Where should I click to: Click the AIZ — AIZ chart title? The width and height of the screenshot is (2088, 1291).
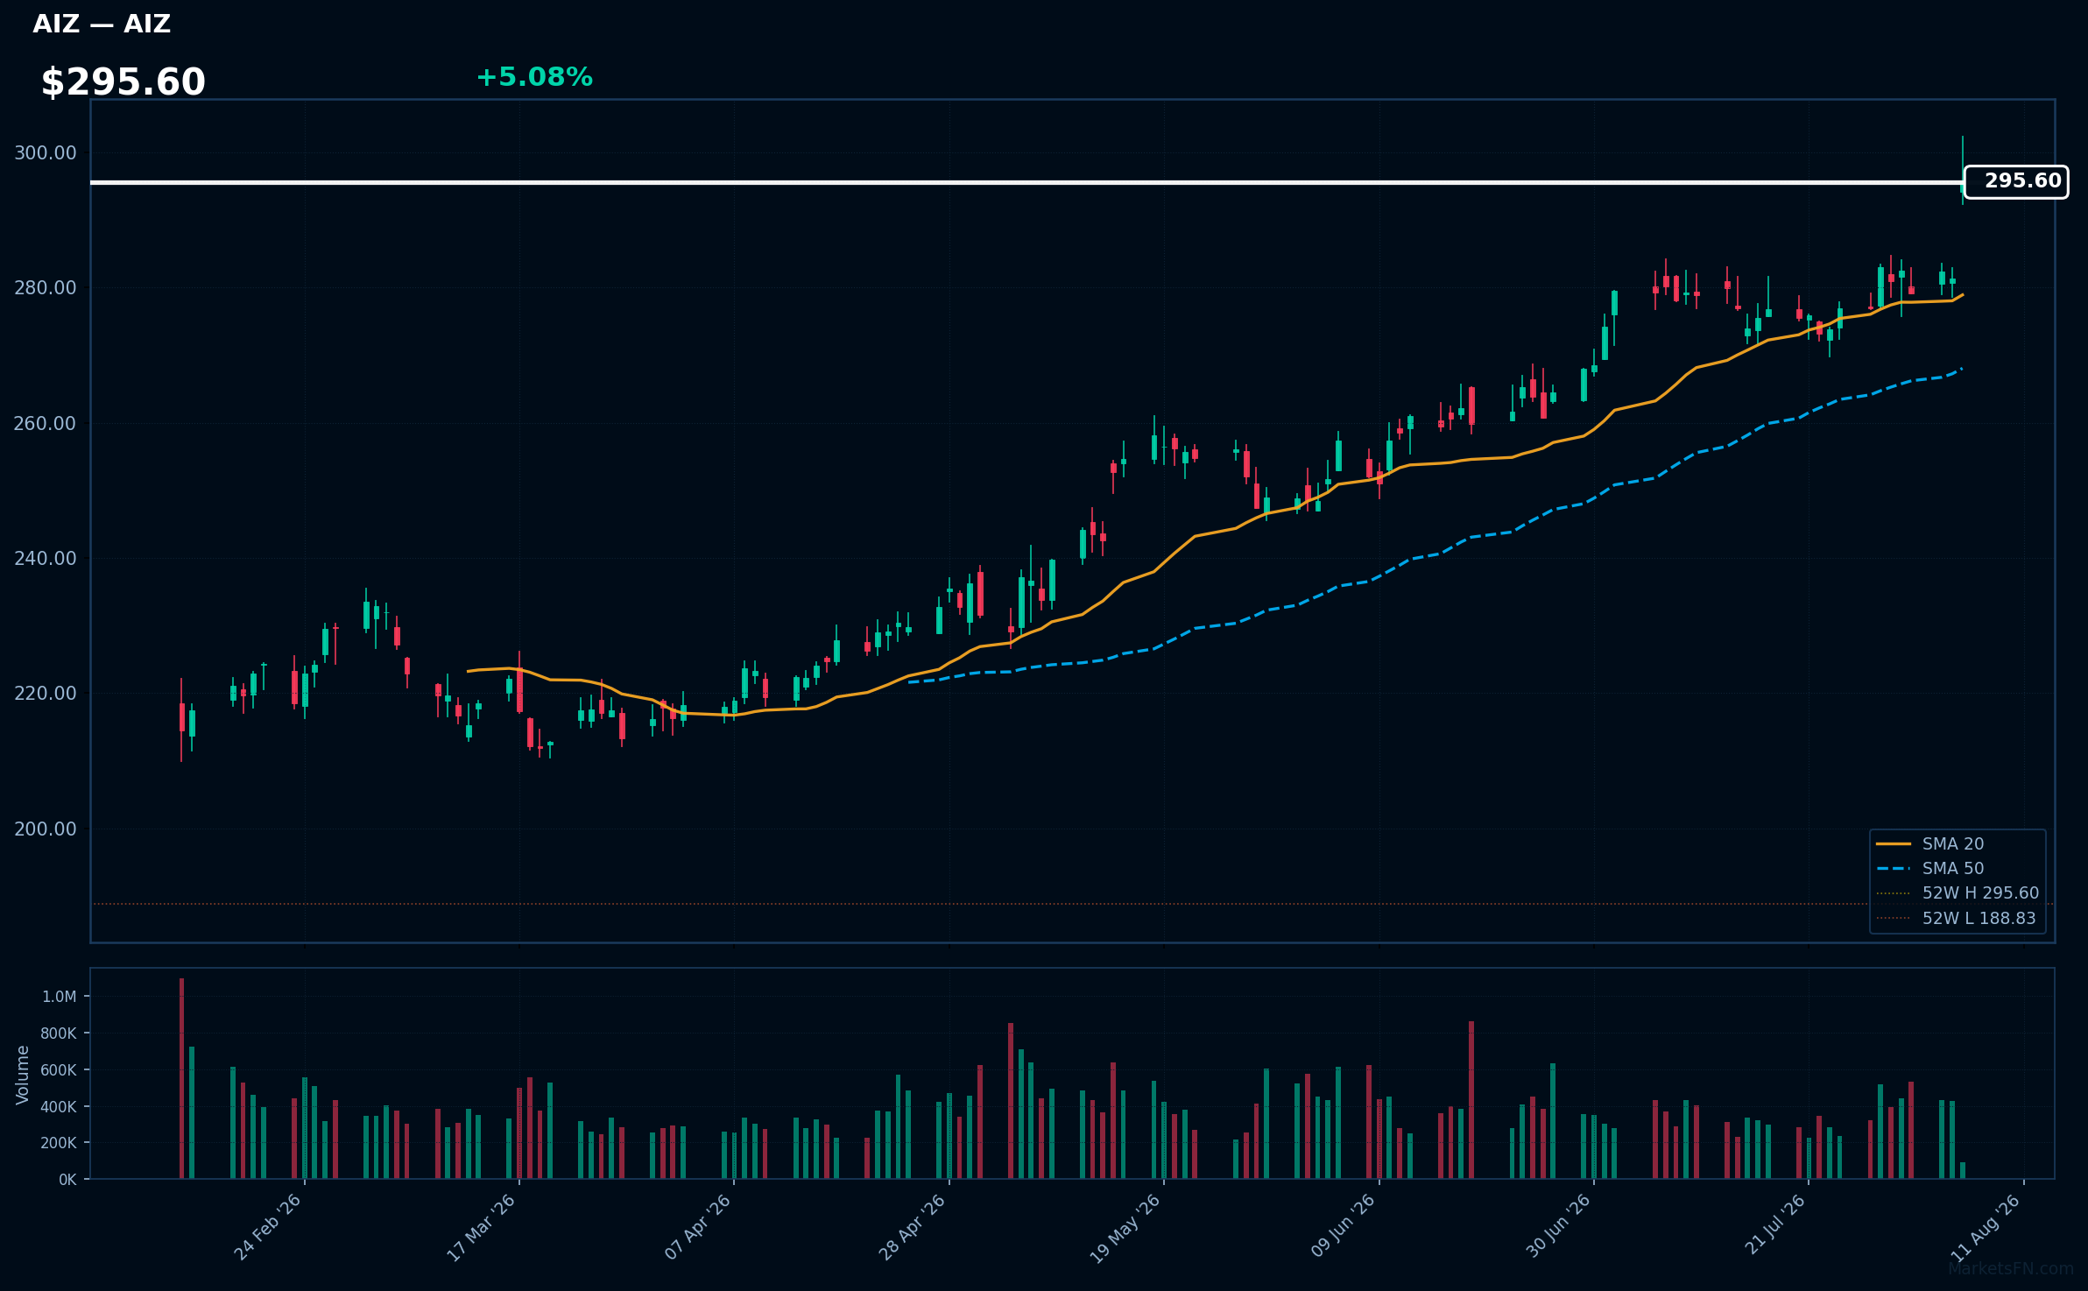click(x=102, y=25)
